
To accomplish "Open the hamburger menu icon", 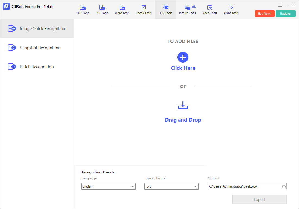I will 280,5.
